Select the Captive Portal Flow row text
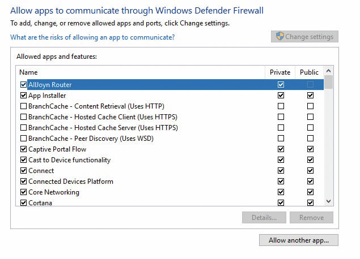This screenshot has width=360, height=259. [57, 149]
